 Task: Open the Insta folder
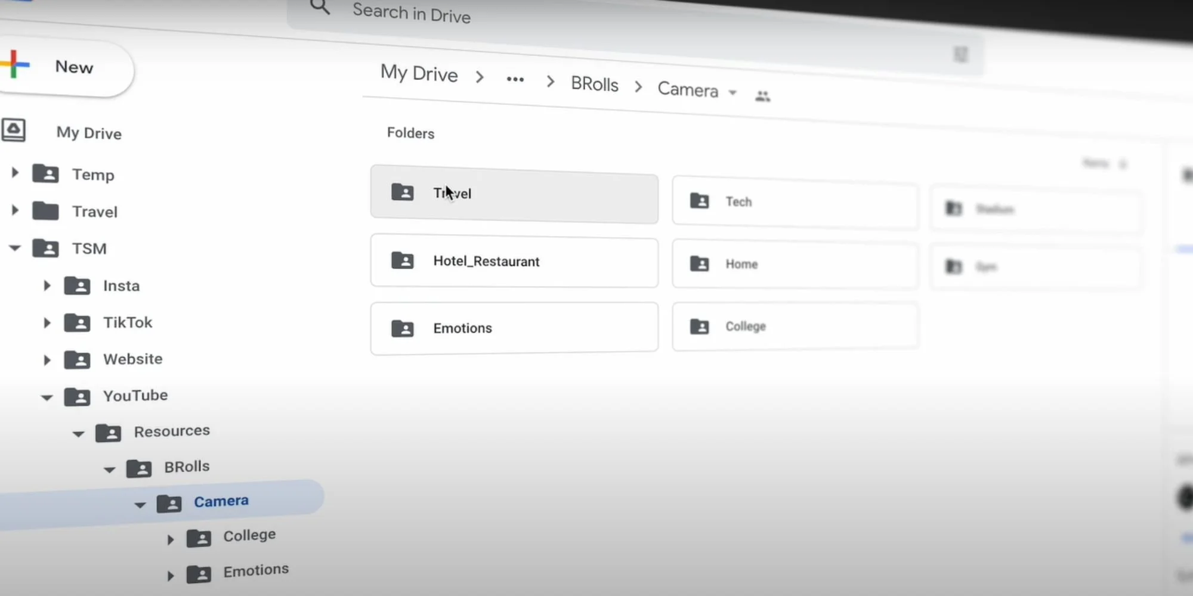(x=122, y=286)
